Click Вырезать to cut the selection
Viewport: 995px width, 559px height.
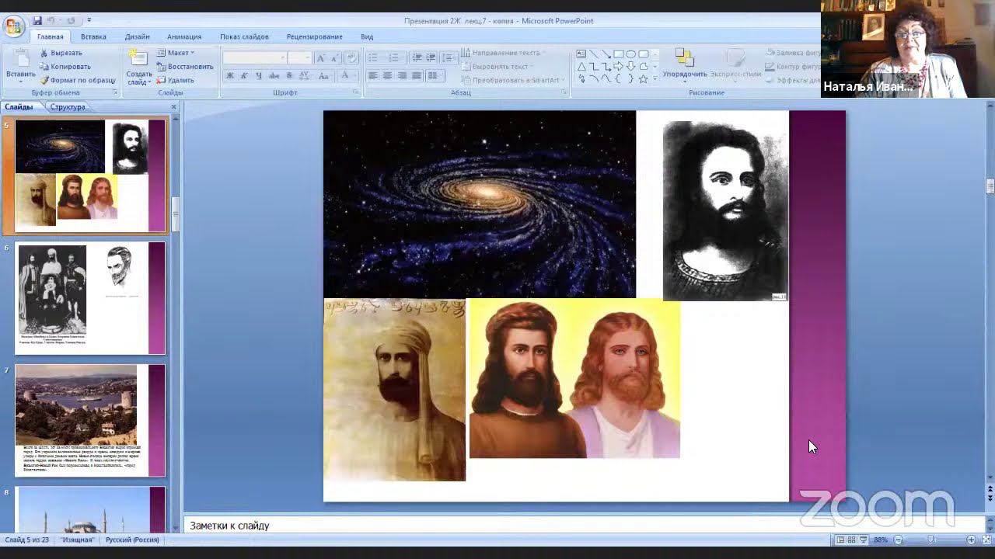pos(61,53)
